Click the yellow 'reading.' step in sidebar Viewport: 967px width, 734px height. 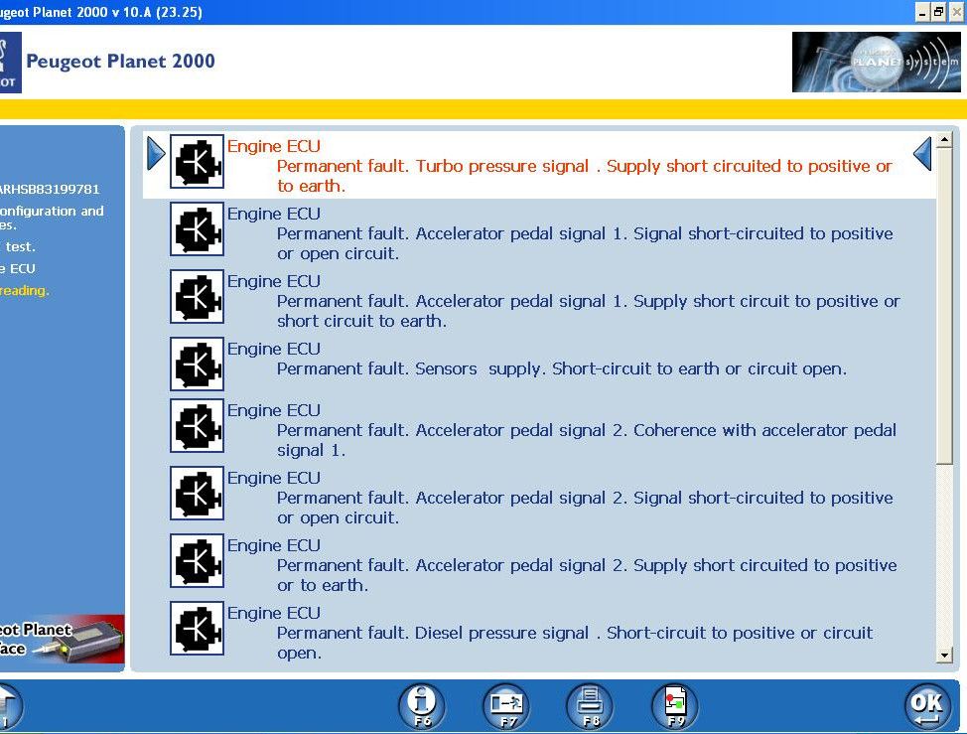click(24, 290)
